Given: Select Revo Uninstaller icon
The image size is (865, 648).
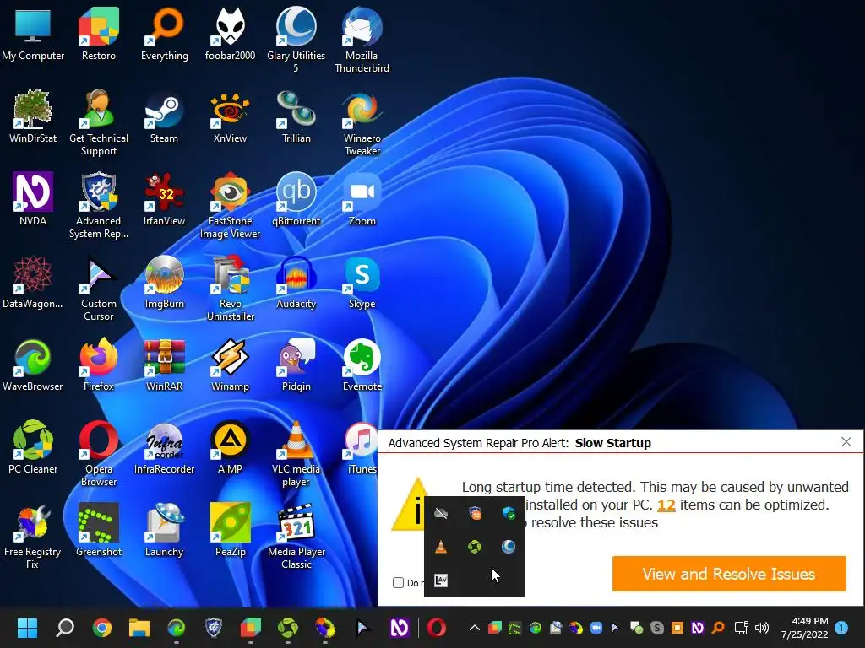Looking at the screenshot, I should (x=230, y=288).
